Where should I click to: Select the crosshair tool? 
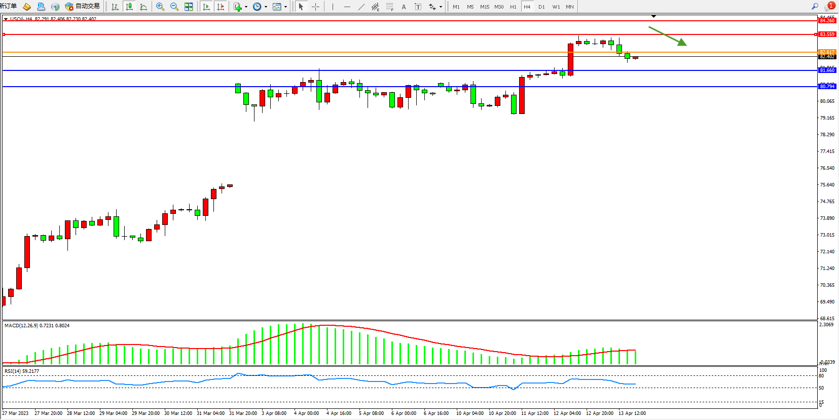click(315, 7)
